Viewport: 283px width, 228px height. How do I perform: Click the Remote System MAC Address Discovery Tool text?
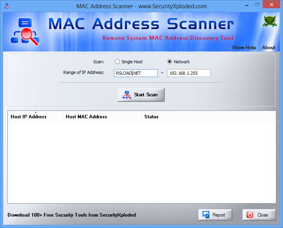point(168,38)
